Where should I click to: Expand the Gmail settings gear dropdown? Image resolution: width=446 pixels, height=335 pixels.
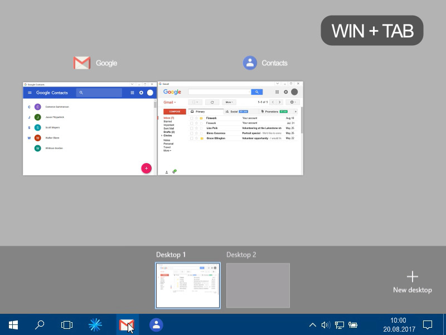[x=292, y=102]
